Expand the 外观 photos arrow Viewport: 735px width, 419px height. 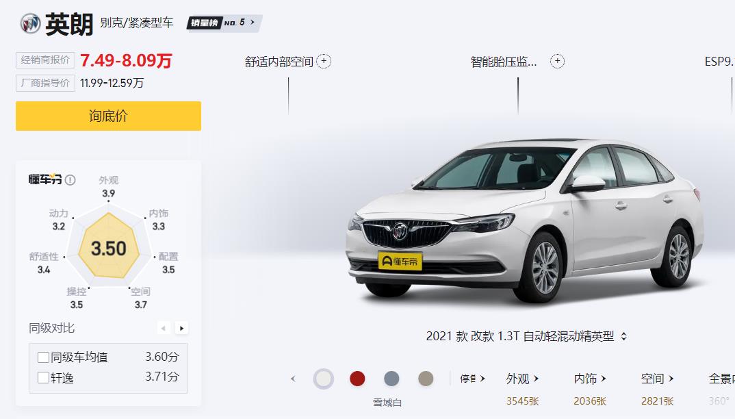tap(536, 378)
